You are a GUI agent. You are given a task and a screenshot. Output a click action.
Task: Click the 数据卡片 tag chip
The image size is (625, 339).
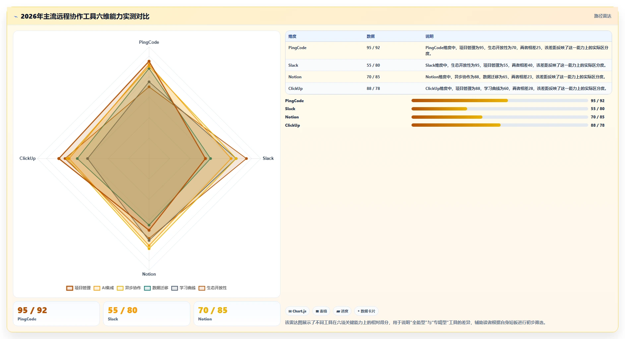click(366, 311)
